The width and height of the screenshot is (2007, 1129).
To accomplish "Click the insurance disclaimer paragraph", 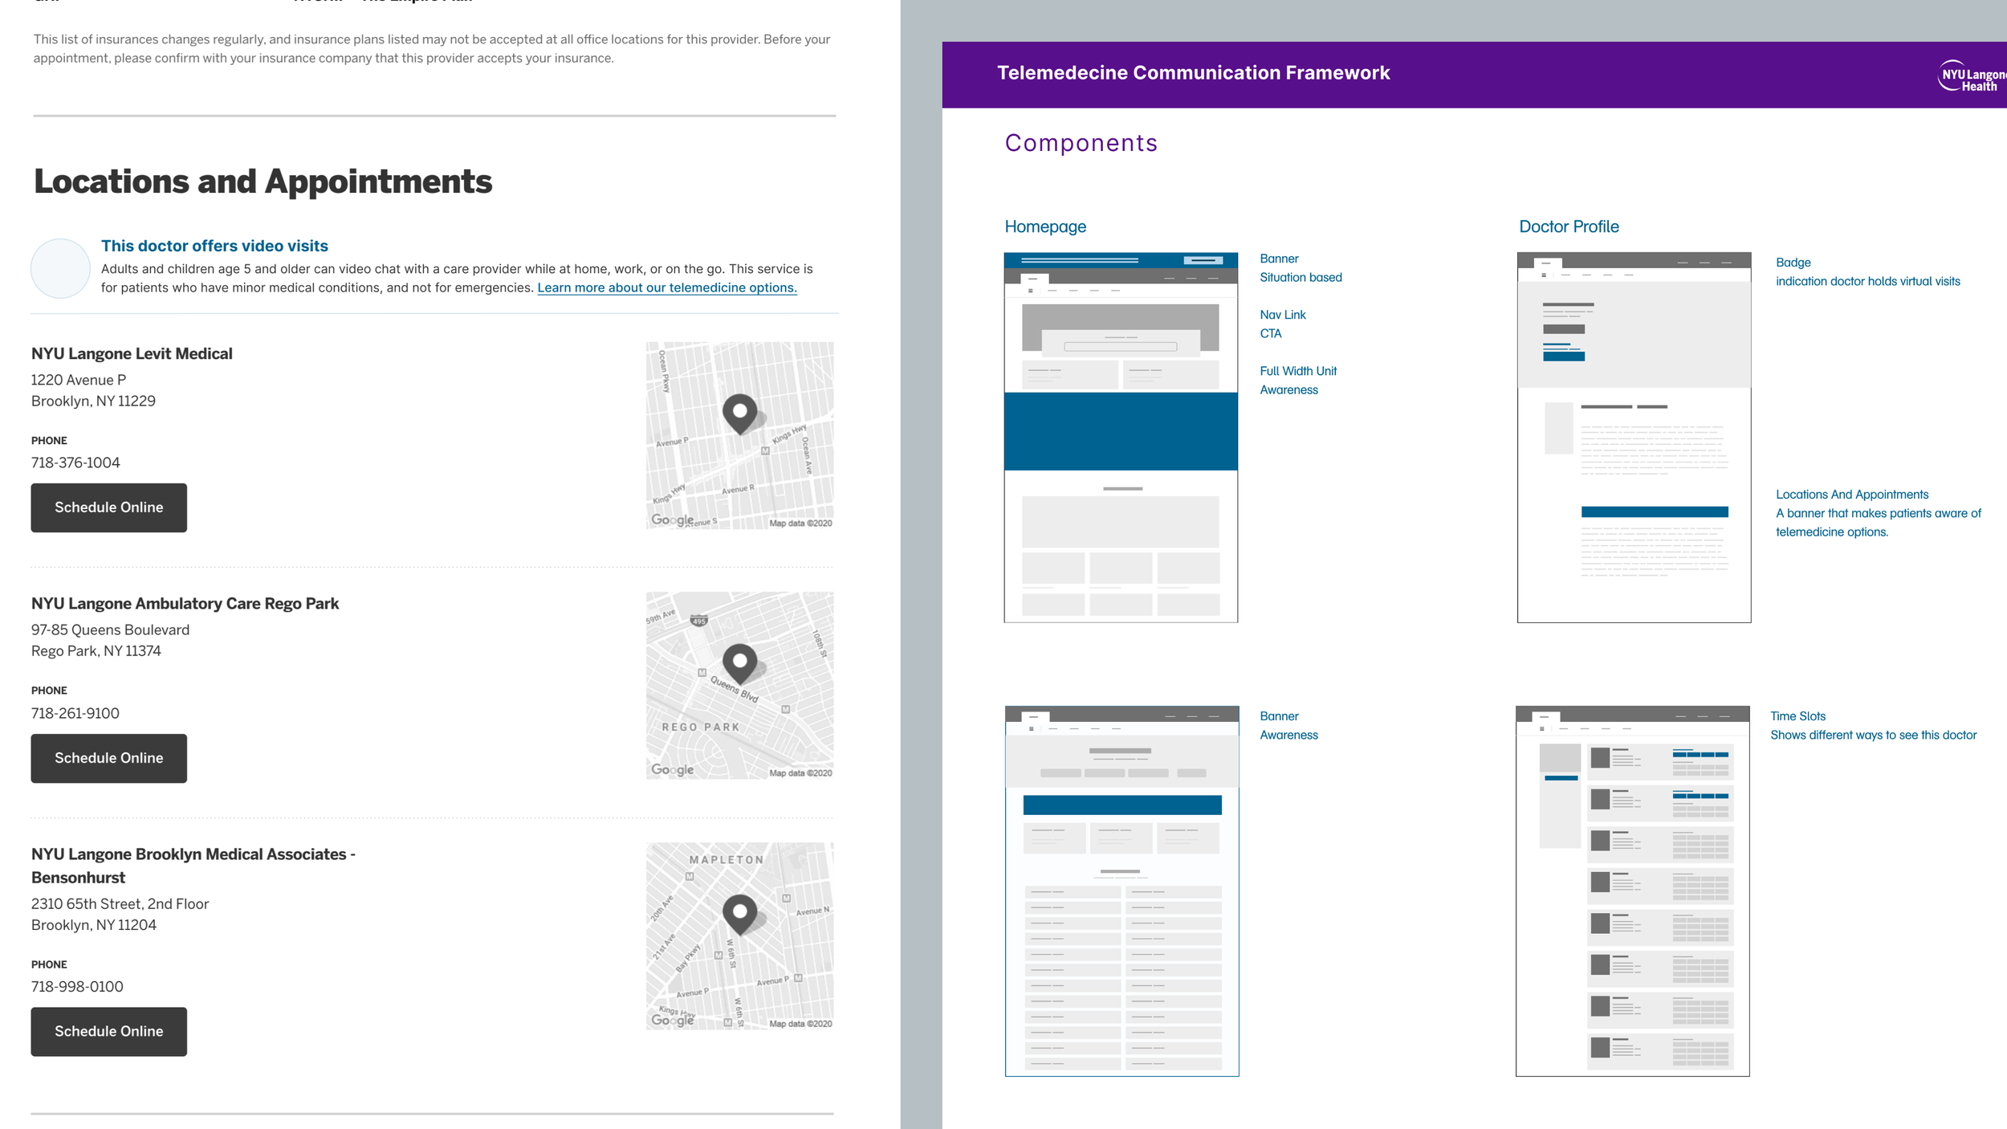I will point(432,49).
